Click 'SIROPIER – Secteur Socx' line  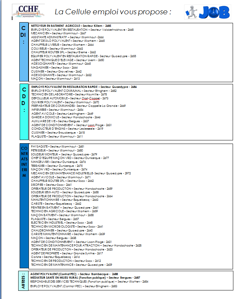point(51,185)
